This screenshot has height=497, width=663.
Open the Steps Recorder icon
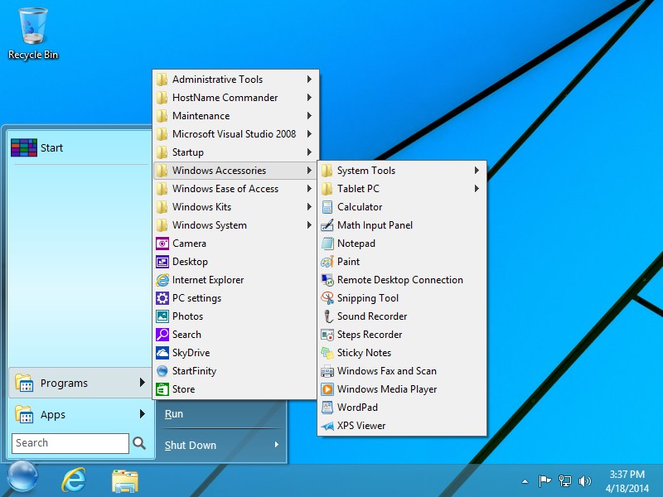327,335
